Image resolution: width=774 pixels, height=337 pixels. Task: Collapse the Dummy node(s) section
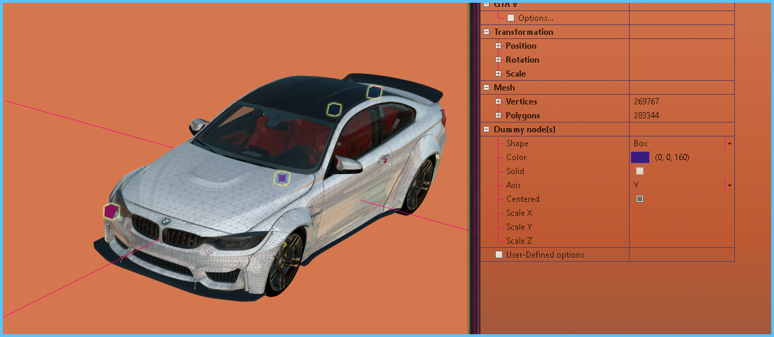coord(486,130)
